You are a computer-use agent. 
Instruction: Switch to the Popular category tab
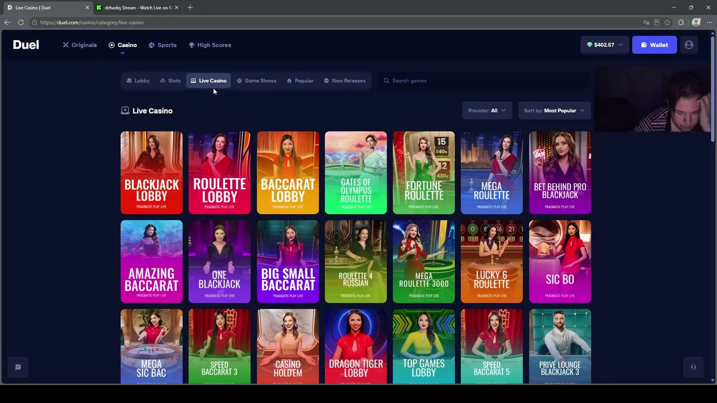click(x=300, y=81)
